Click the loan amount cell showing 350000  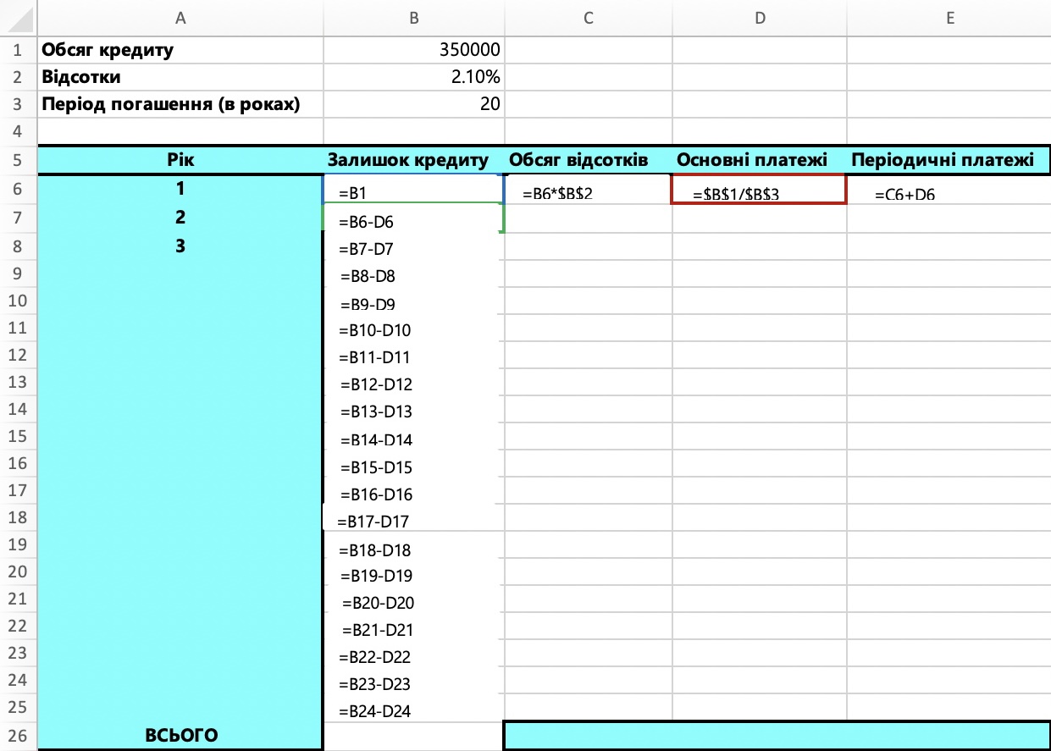[x=414, y=51]
